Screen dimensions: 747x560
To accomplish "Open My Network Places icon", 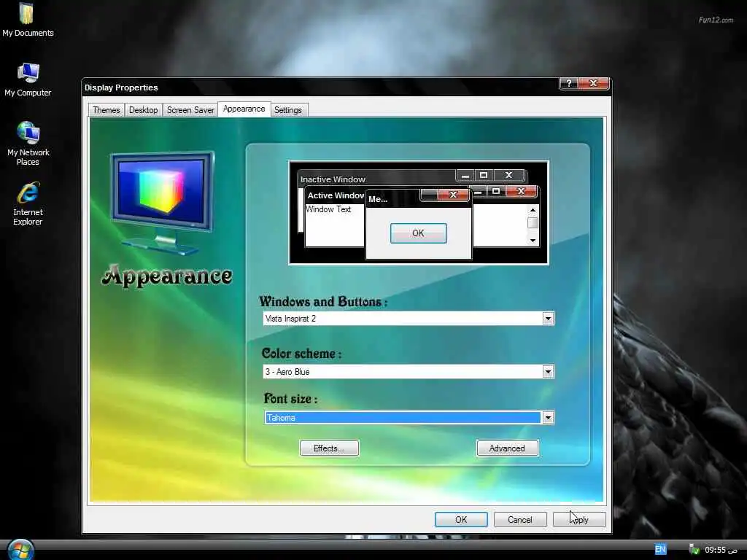I will click(28, 143).
